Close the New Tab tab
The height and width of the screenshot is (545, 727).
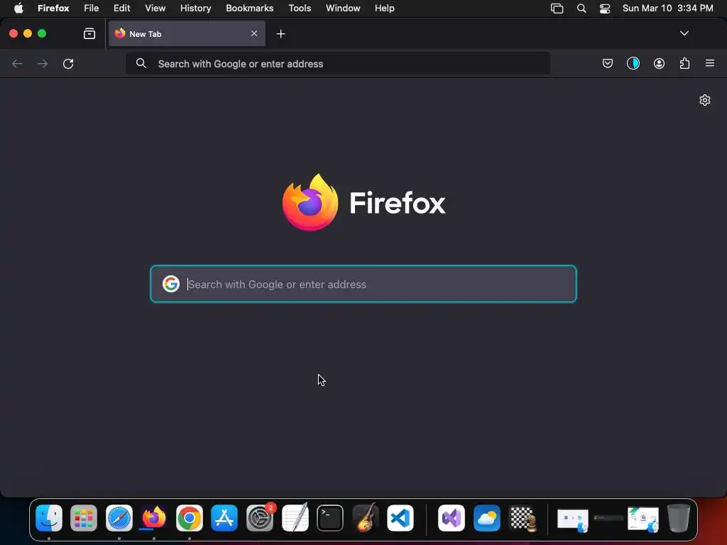click(x=254, y=33)
